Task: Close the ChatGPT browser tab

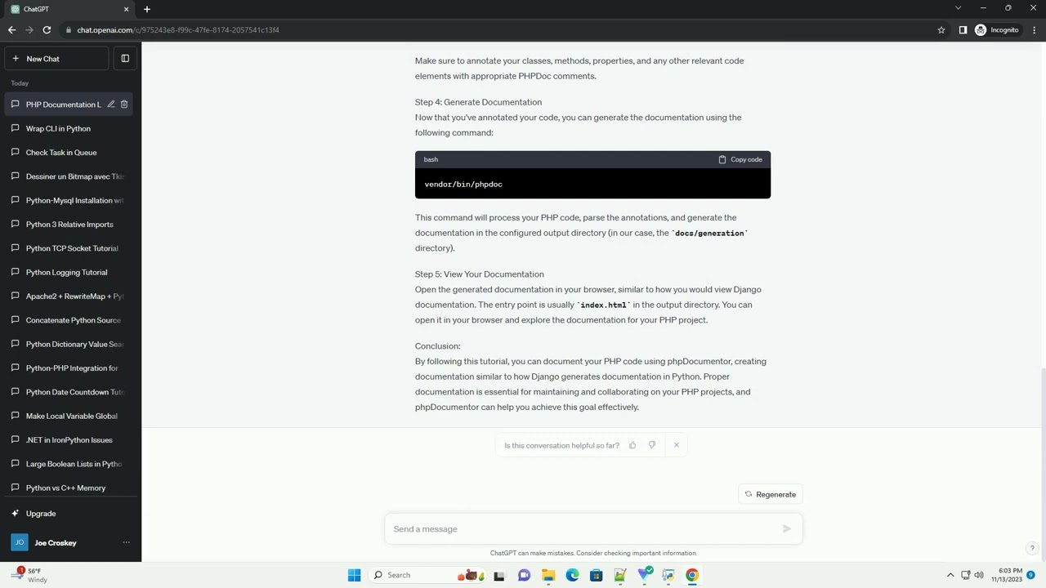Action: (126, 9)
